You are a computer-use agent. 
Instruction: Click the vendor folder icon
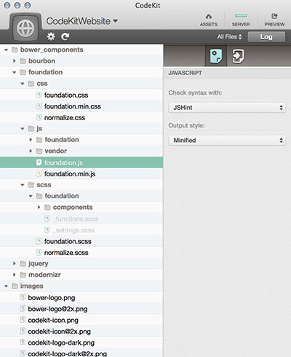point(39,151)
